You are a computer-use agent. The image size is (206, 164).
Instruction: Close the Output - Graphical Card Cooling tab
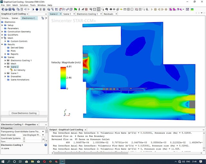click(x=85, y=130)
